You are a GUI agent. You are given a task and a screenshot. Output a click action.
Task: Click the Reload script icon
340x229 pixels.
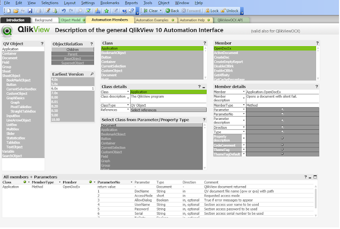pyautogui.click(x=55, y=11)
